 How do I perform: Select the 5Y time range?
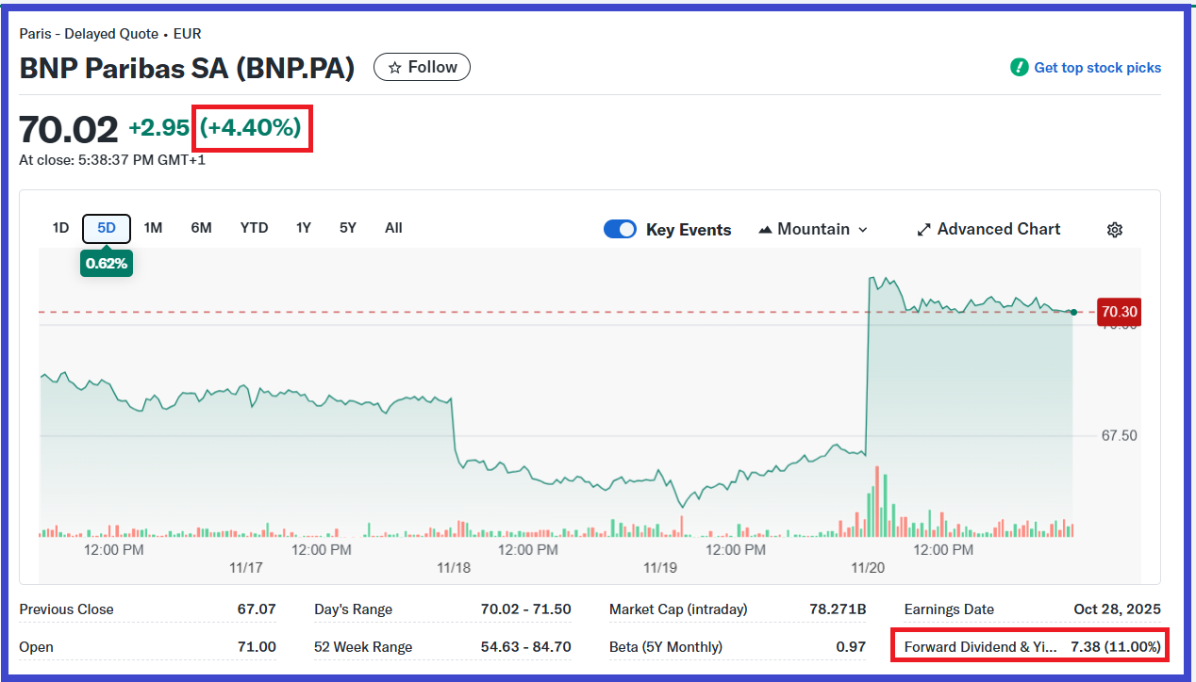pos(348,228)
